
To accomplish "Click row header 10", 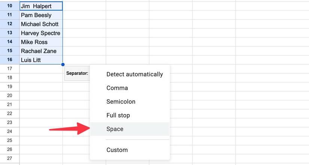I will (10, 6).
